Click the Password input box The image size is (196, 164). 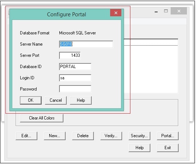[75, 89]
